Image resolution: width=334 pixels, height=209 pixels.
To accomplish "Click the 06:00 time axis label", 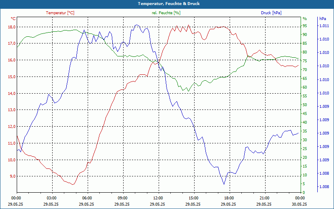I will pyautogui.click(x=88, y=198).
